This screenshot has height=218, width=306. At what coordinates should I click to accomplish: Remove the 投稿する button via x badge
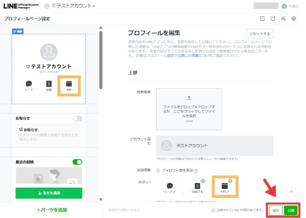tap(203, 181)
